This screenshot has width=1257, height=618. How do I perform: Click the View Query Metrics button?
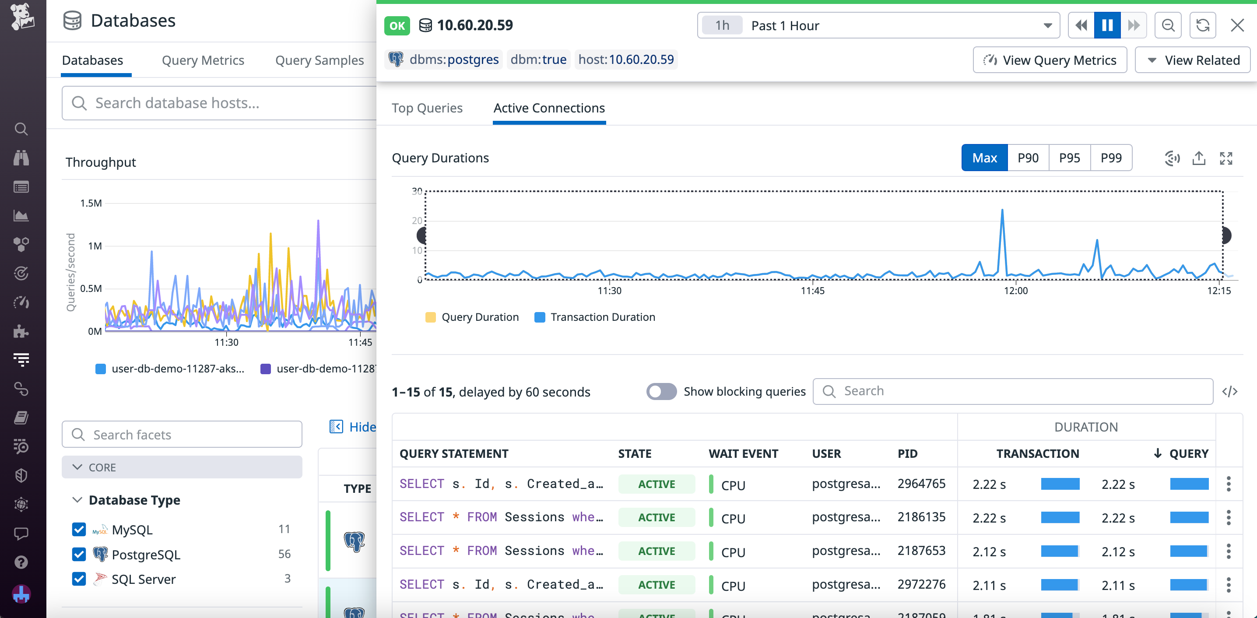(x=1050, y=60)
